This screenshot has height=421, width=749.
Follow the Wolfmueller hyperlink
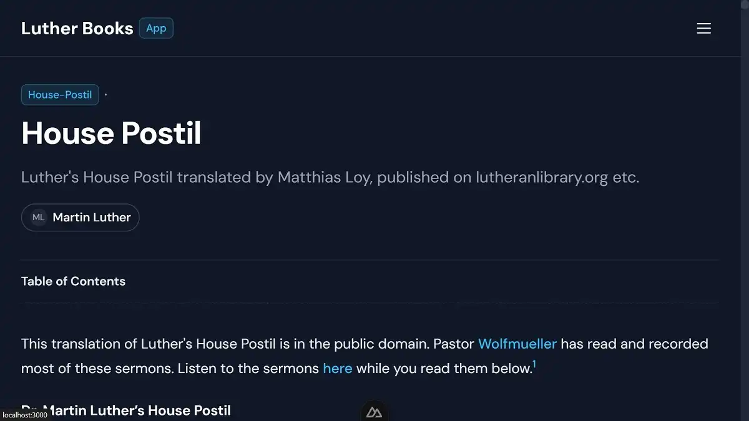click(x=517, y=344)
